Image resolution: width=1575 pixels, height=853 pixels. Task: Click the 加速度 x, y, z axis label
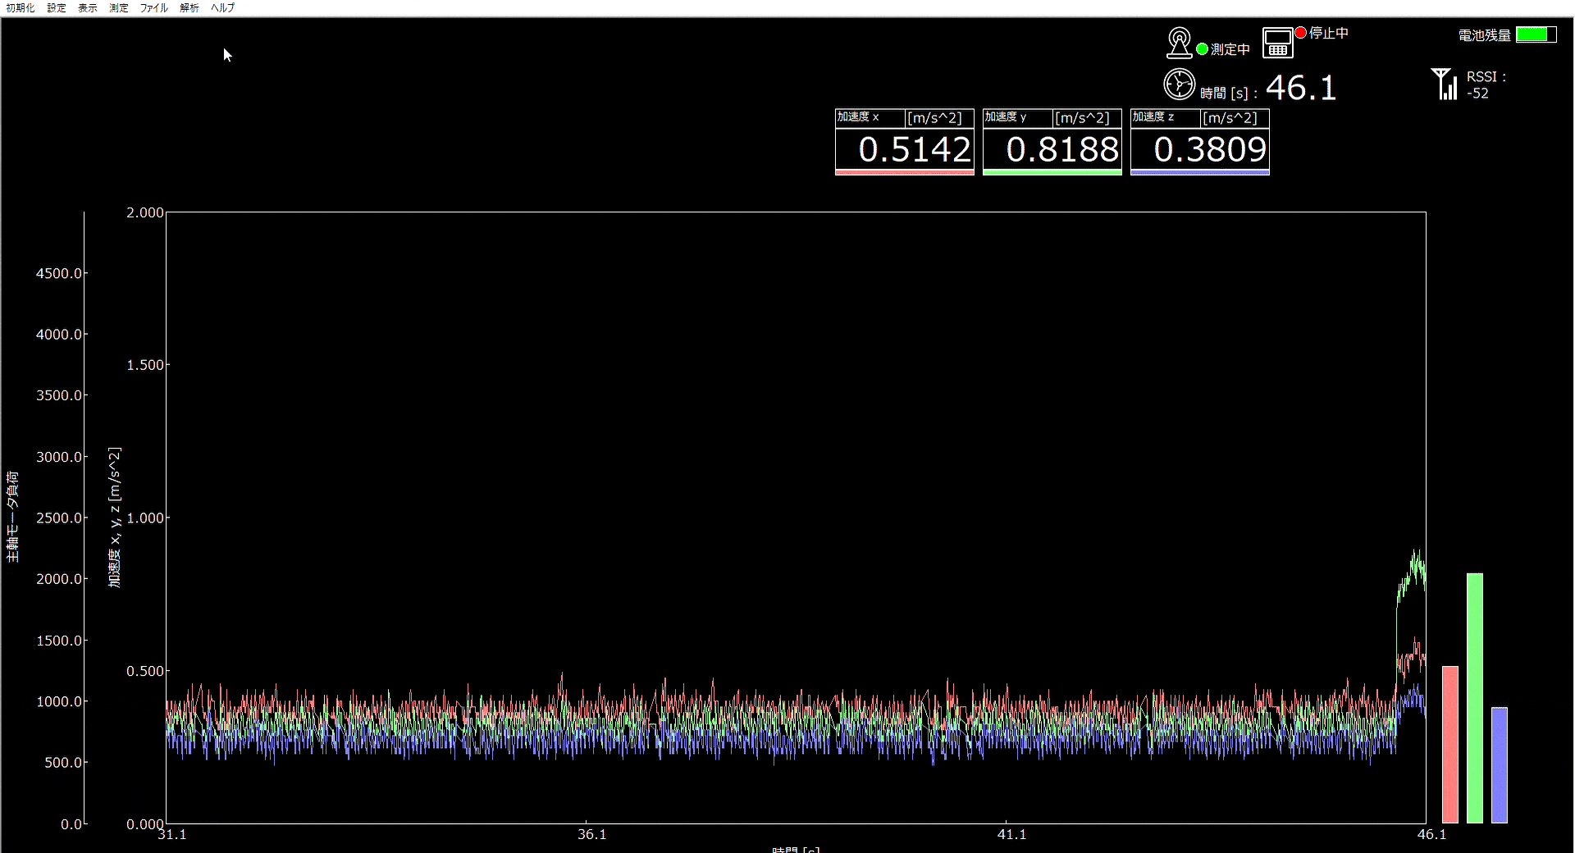pyautogui.click(x=115, y=517)
